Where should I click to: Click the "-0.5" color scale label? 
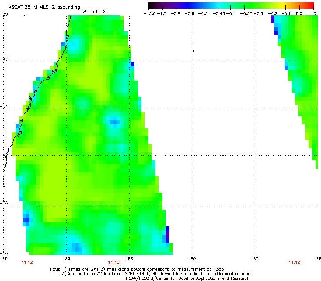(203, 14)
